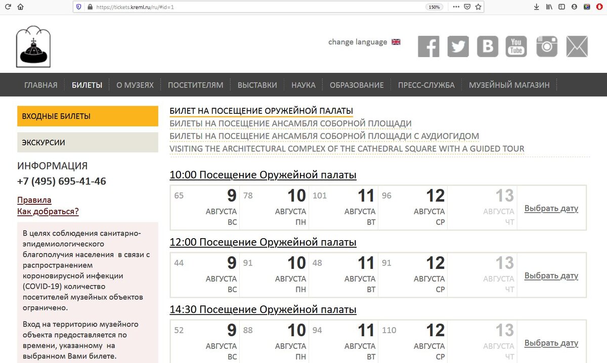Viewport: 607px width, 363px height.
Task: Select БИЛЕТ НА ПОСЕЩЕНИЕ ОРУЖЕЙНОЙ ПАЛАТЫ
Action: 261,111
